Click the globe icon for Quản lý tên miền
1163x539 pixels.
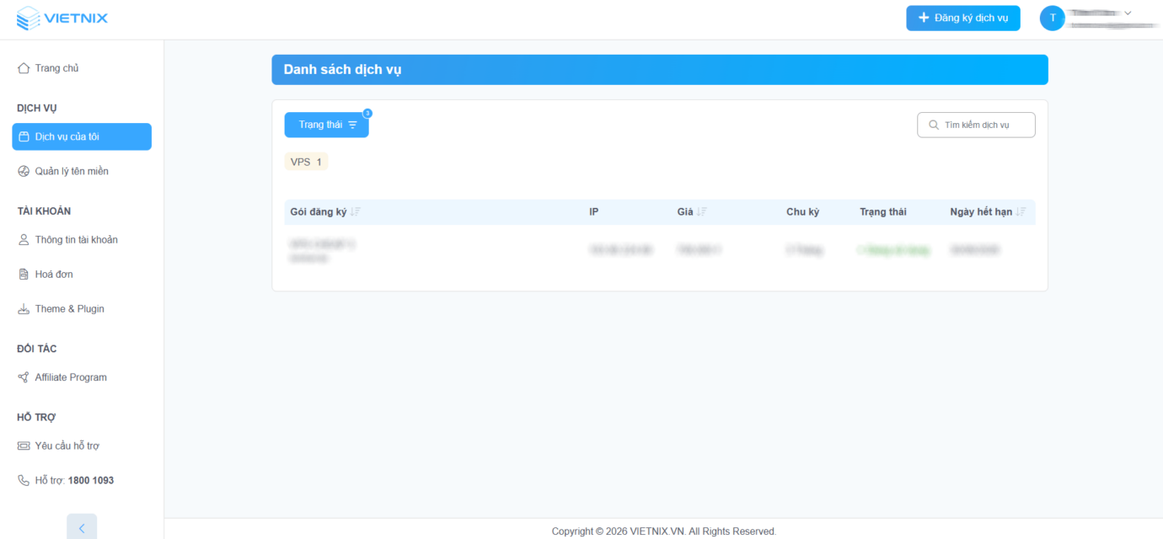click(x=24, y=171)
